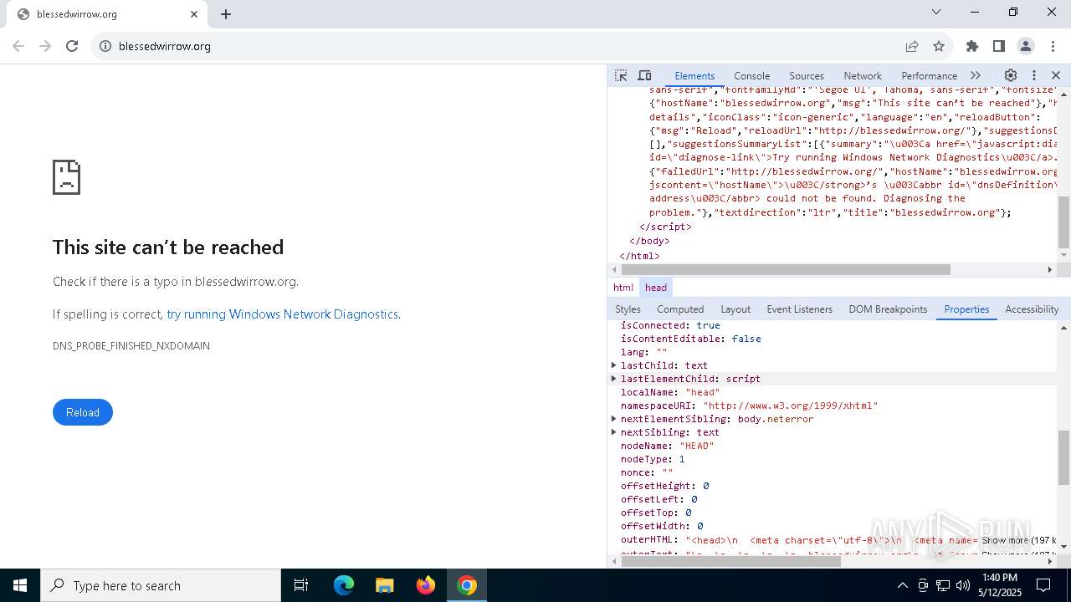Open Layout sidebar tab
This screenshot has width=1071, height=602.
pyautogui.click(x=735, y=309)
